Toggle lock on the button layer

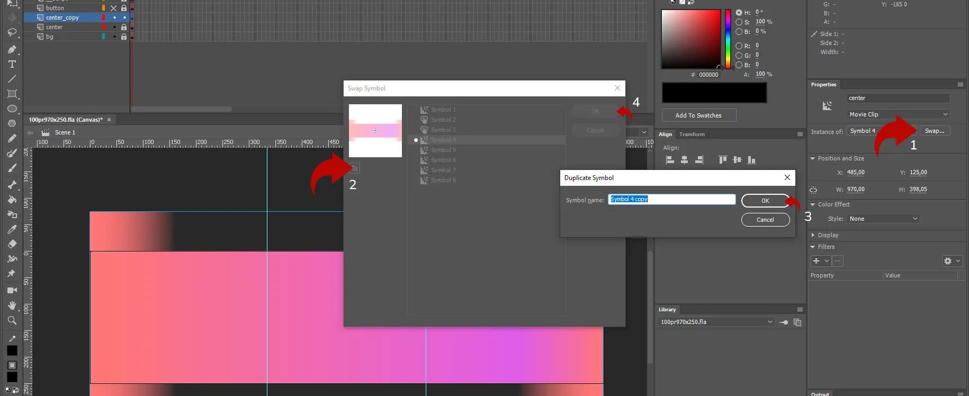(x=124, y=8)
